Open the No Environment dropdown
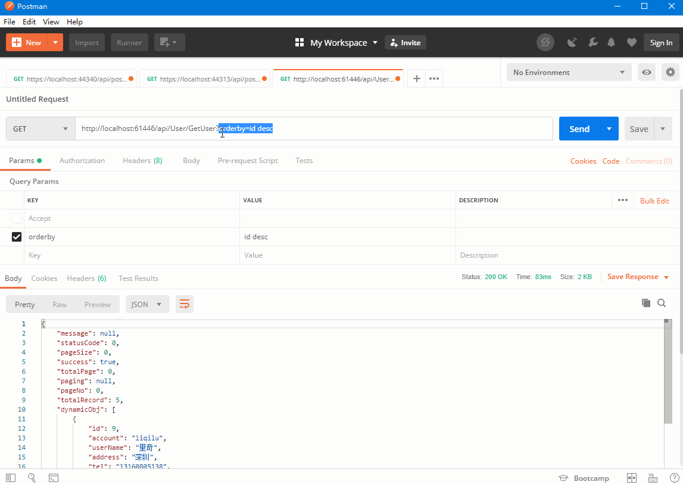683x485 pixels. coord(569,72)
